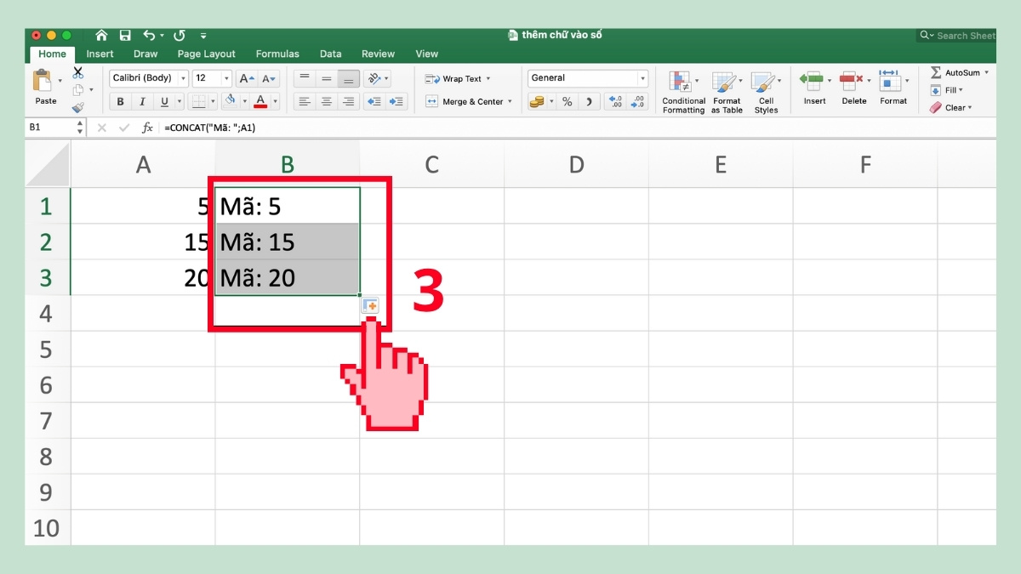Open the font color swatch
The width and height of the screenshot is (1021, 574).
[x=262, y=101]
